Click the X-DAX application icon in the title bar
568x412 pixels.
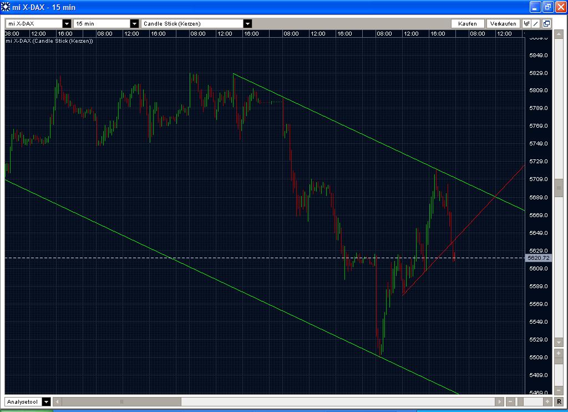coord(6,7)
